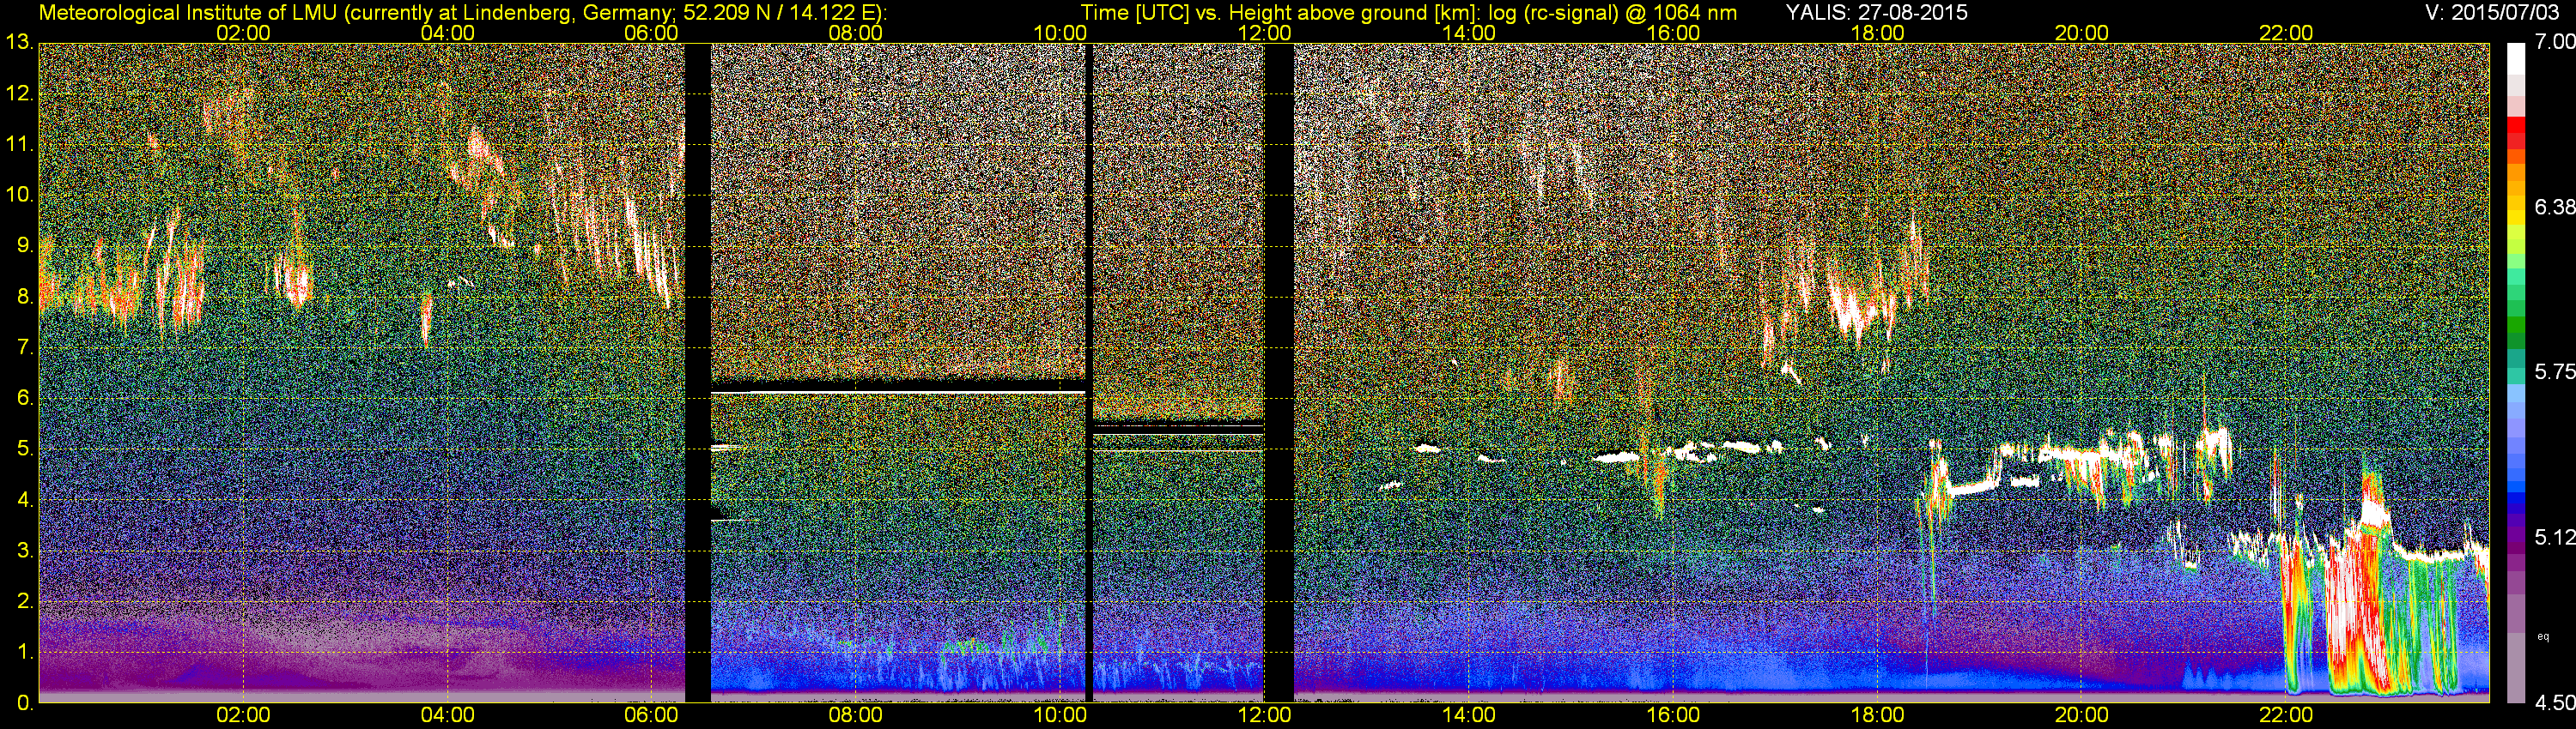Pick the white top band of the color scale

[x=2516, y=61]
